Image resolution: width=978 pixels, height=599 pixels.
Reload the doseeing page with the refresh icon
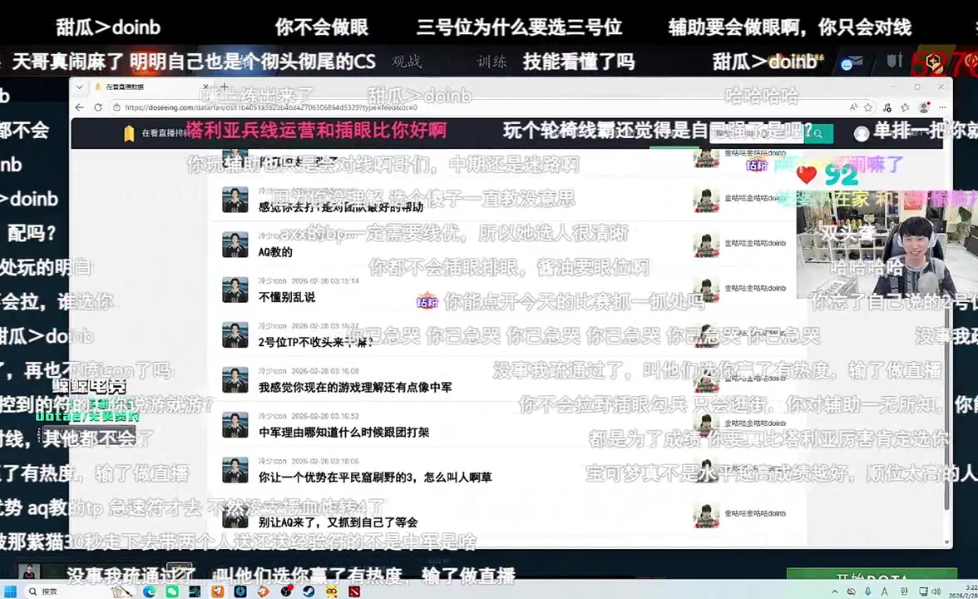(96, 106)
